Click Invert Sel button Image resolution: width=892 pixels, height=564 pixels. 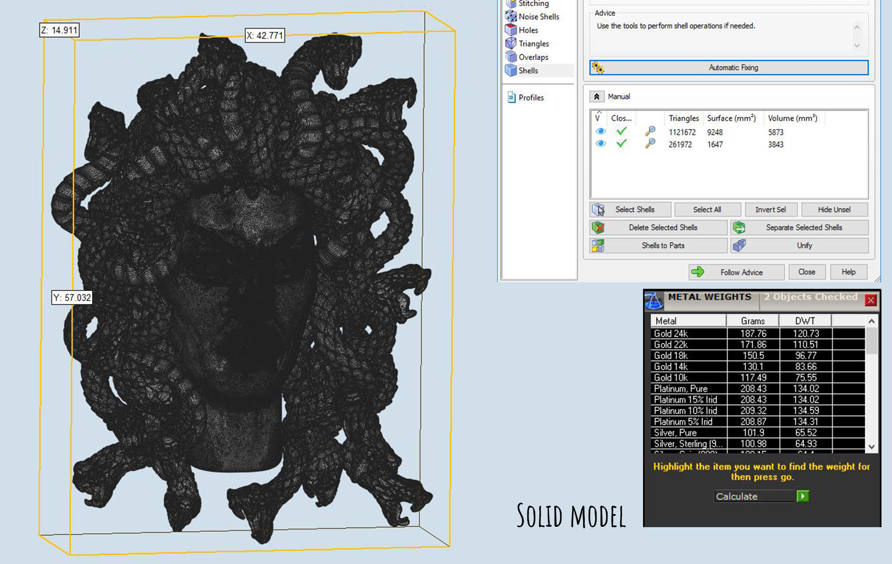(771, 209)
